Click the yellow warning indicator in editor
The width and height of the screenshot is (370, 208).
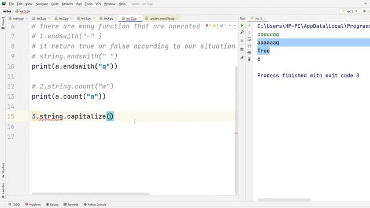[x=215, y=25]
